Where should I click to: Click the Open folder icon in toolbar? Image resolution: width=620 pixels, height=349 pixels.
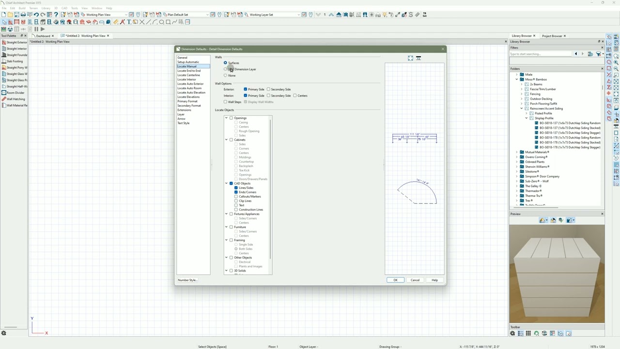click(x=10, y=15)
